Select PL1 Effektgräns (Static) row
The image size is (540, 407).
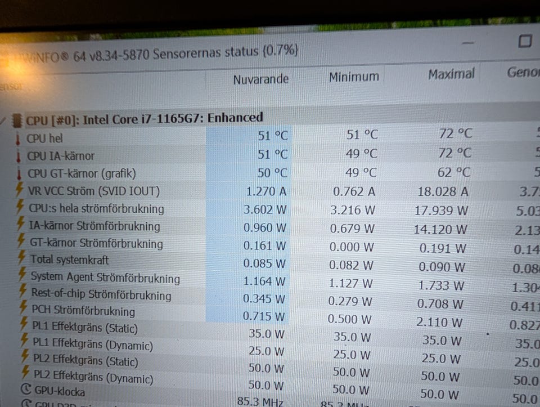coord(270,334)
